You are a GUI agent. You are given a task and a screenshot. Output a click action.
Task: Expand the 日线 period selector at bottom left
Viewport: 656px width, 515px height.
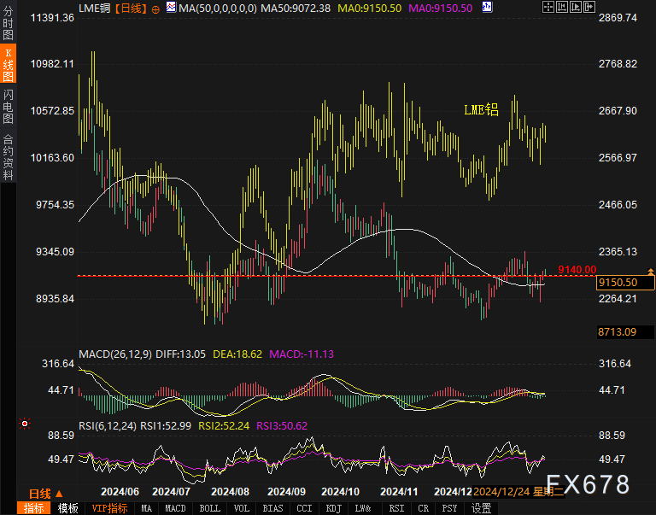coord(45,494)
